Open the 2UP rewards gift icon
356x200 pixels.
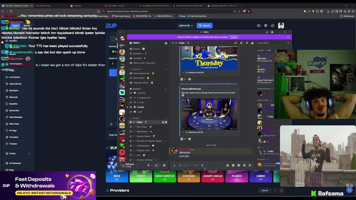(x=266, y=26)
